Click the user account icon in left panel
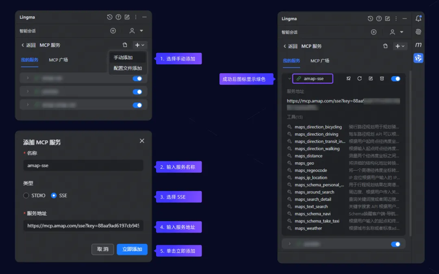This screenshot has width=439, height=274. point(132,31)
